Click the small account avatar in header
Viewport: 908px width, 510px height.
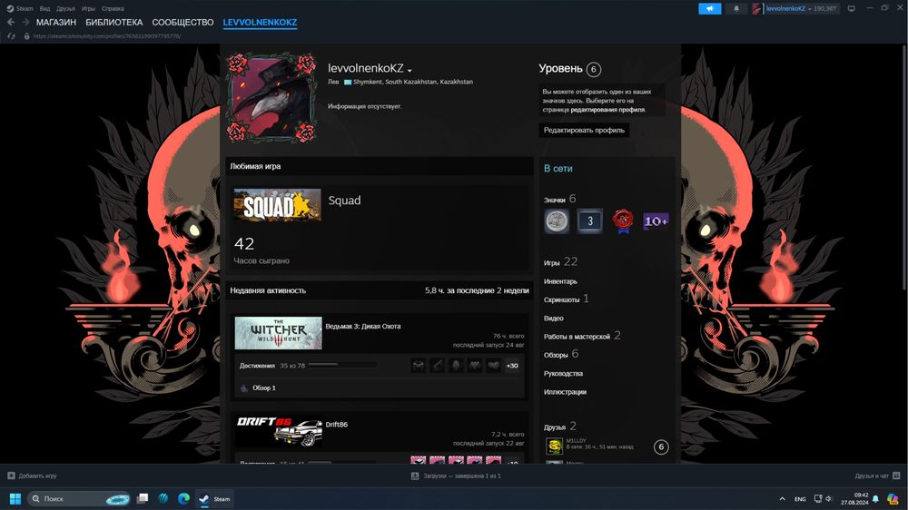757,9
